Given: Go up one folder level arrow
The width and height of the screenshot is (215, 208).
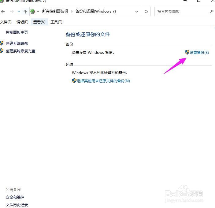Looking at the screenshot, I should click(x=25, y=12).
